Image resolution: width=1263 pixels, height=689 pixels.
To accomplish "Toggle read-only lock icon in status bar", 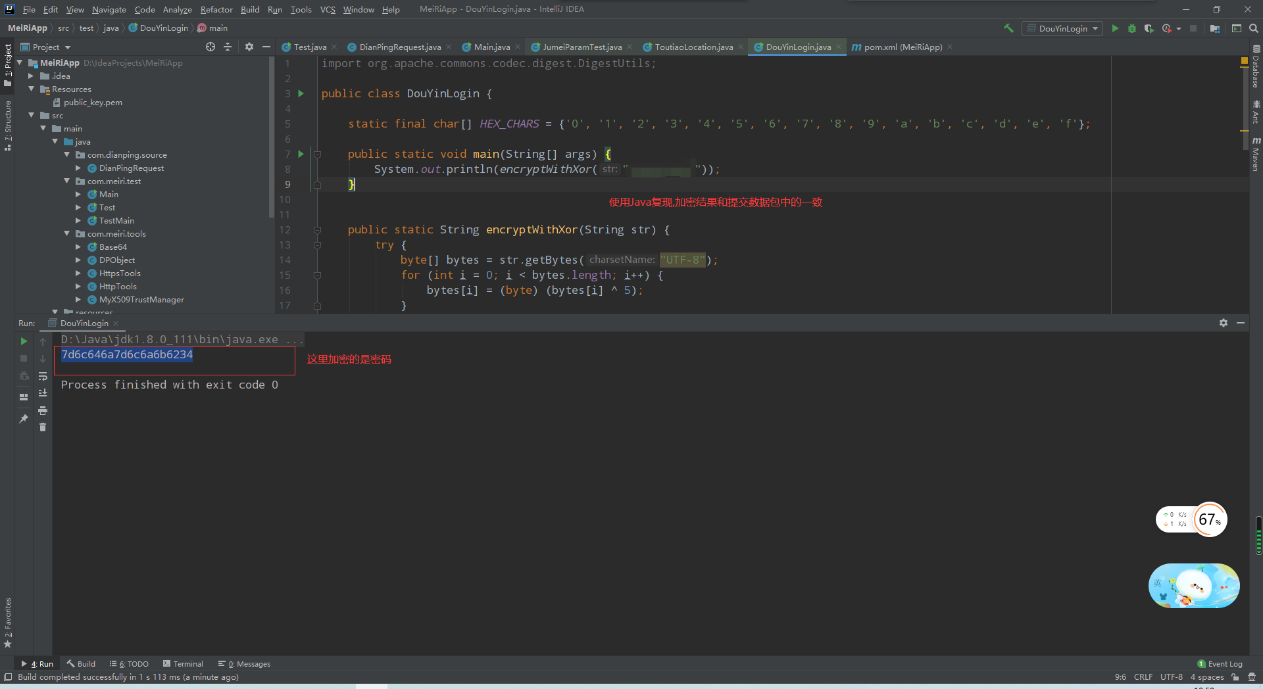I will tap(1235, 677).
